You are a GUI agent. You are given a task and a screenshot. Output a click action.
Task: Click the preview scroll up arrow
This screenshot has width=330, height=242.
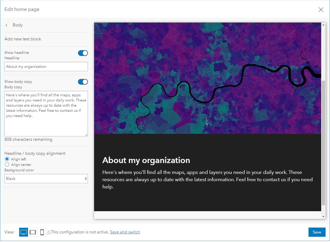(x=323, y=25)
